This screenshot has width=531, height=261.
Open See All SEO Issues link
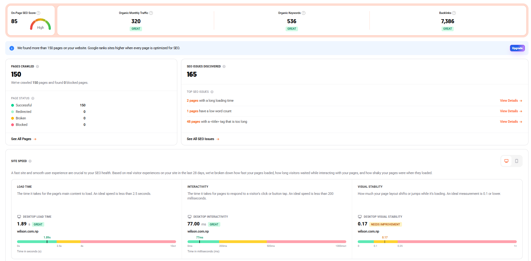[203, 139]
